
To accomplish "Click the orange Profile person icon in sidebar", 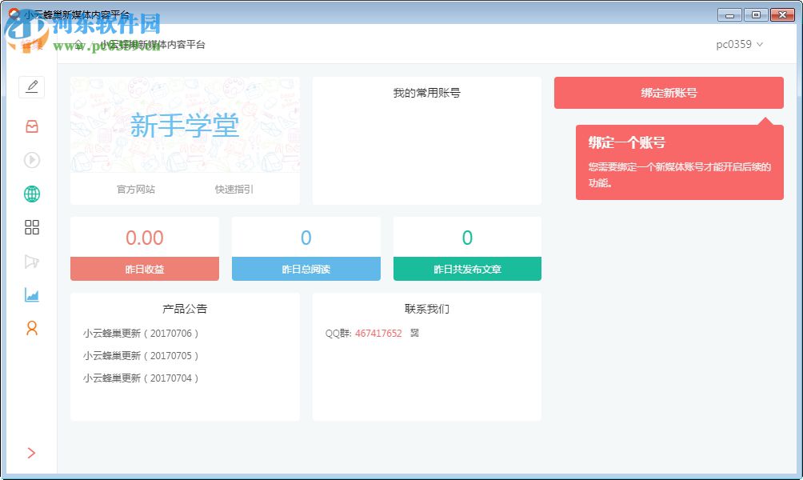I will [32, 328].
